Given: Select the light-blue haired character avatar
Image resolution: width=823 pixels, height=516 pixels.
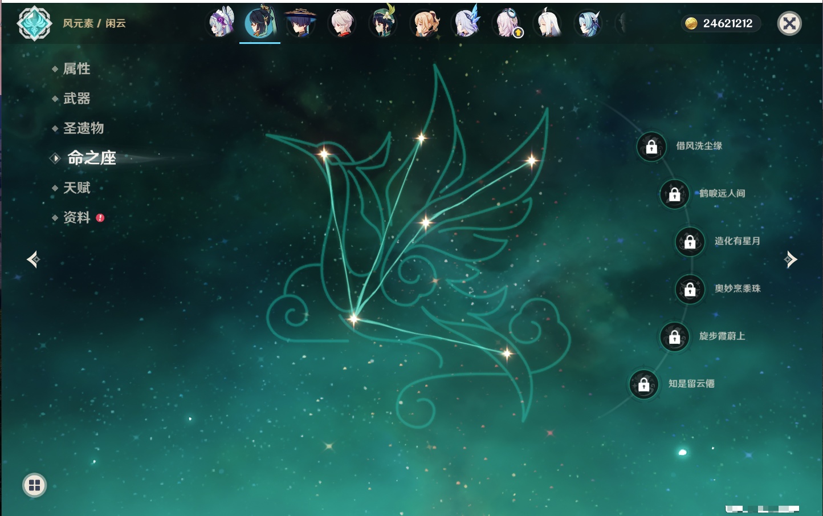Looking at the screenshot, I should point(588,23).
